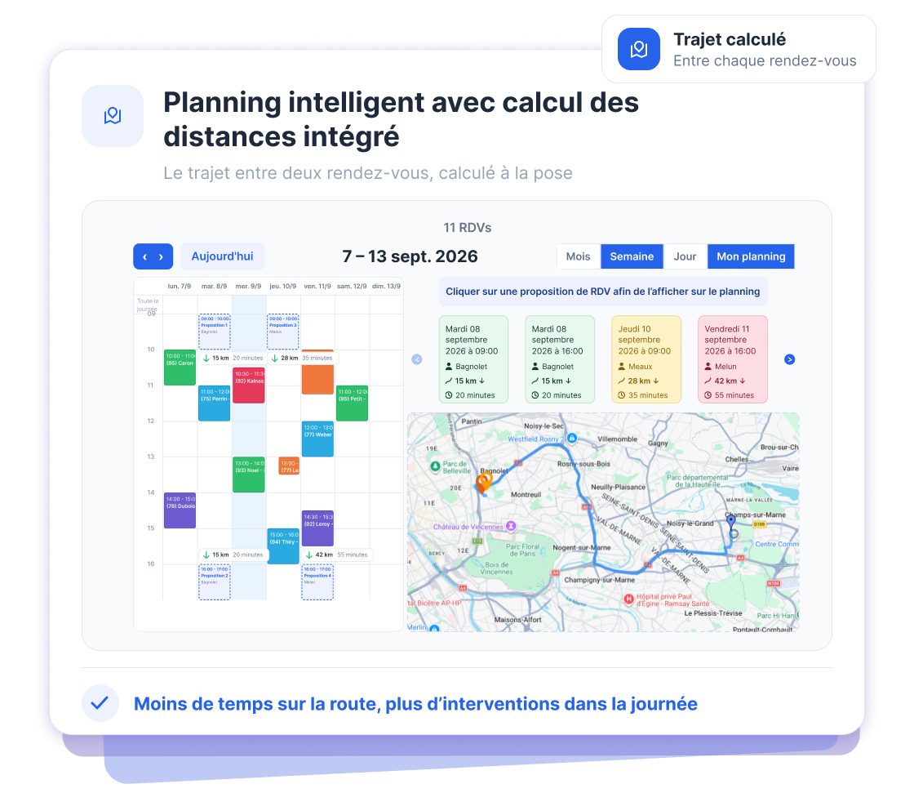The image size is (914, 793).
Task: Select the Mardi 08 septembre 09:00 proposal card
Action: [473, 359]
